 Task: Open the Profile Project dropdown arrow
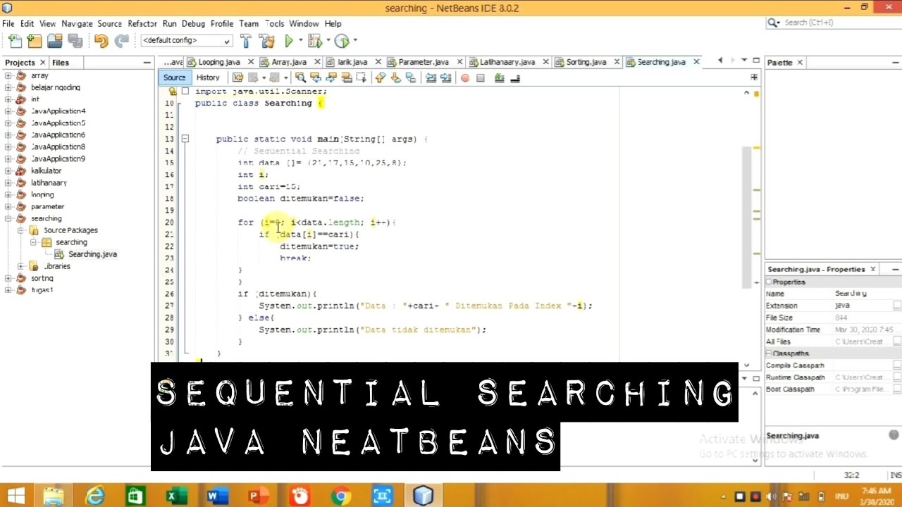tap(355, 41)
